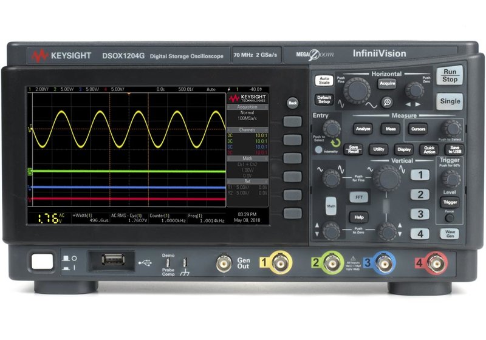
Task: Push the Auto Scale key
Action: point(324,81)
